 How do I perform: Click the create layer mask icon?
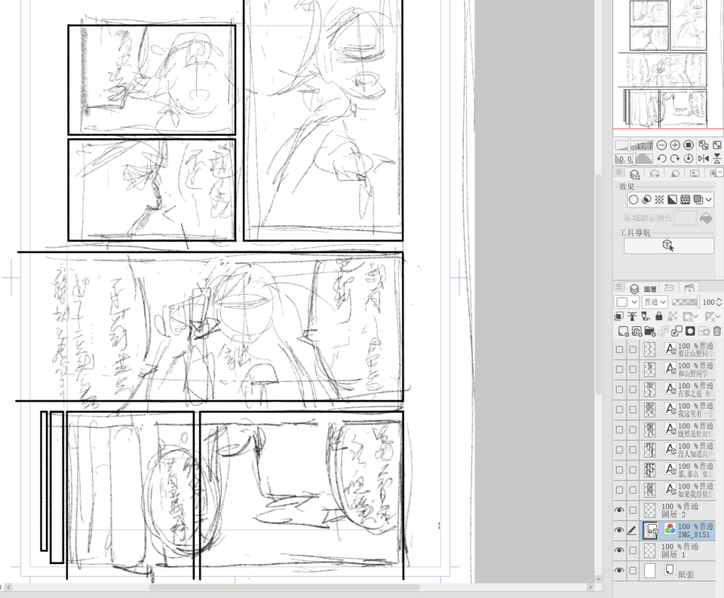689,331
